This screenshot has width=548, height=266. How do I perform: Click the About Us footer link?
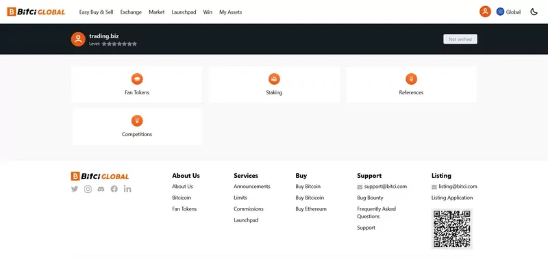182,187
